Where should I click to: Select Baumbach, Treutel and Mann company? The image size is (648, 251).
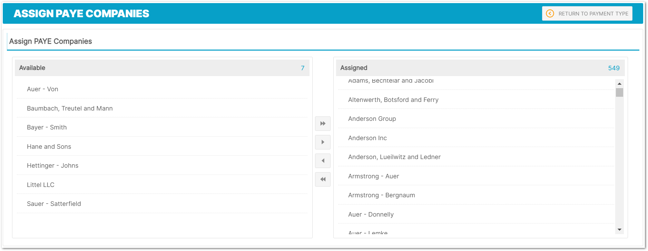pos(70,108)
